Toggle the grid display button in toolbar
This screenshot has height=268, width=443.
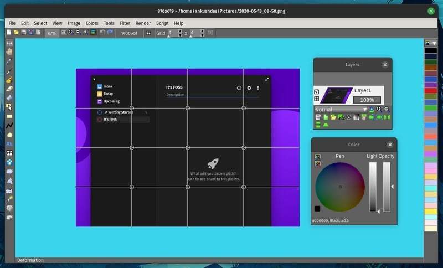pyautogui.click(x=148, y=33)
